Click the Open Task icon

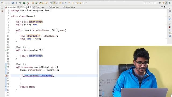coord(43,3)
